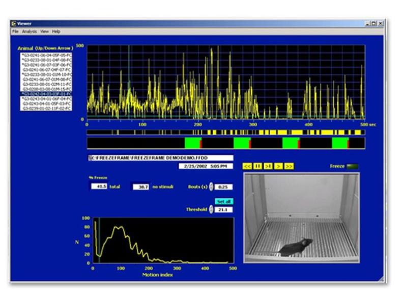Open the Help menu
The image size is (403, 297).
point(56,32)
